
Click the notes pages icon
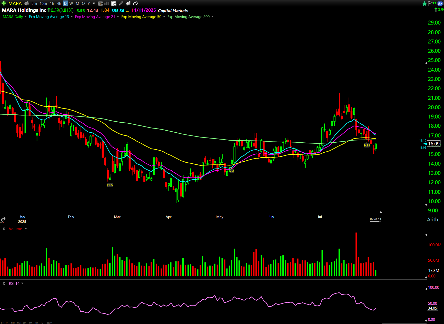(x=128, y=3)
